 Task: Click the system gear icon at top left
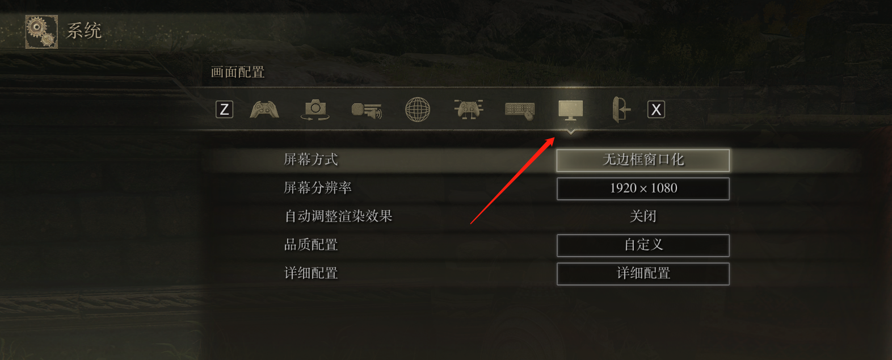point(41,31)
